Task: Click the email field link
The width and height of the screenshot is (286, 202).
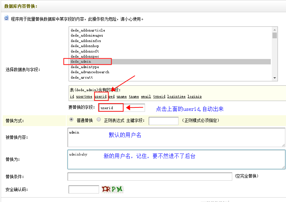Action: [x=146, y=96]
